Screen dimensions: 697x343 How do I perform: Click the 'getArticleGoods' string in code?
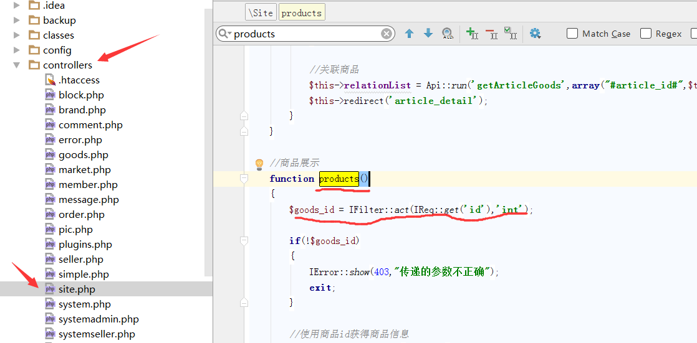point(519,85)
